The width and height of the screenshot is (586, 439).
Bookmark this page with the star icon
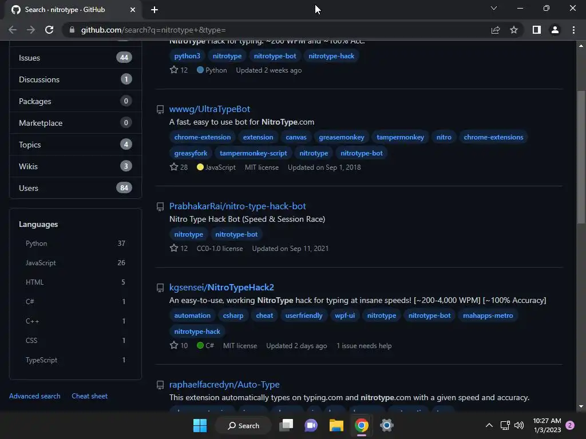click(x=514, y=30)
